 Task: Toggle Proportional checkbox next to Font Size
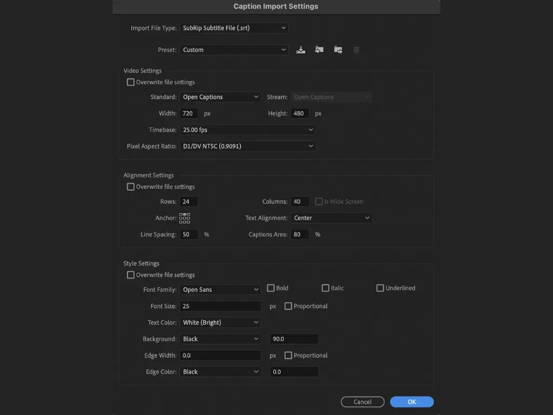[x=288, y=306]
